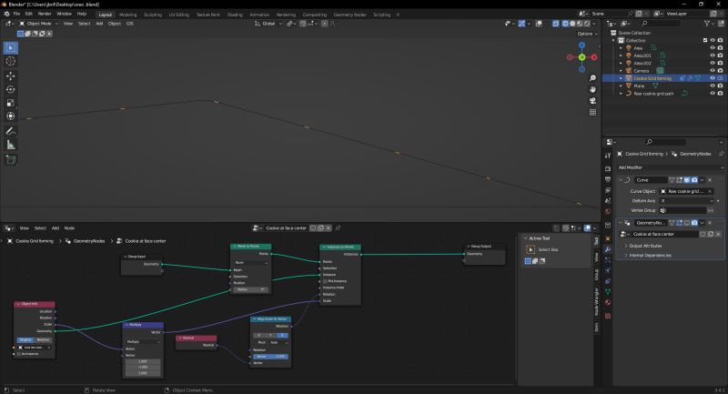Select the Measure tool
Screen dimensions: 728x394
pos(10,145)
